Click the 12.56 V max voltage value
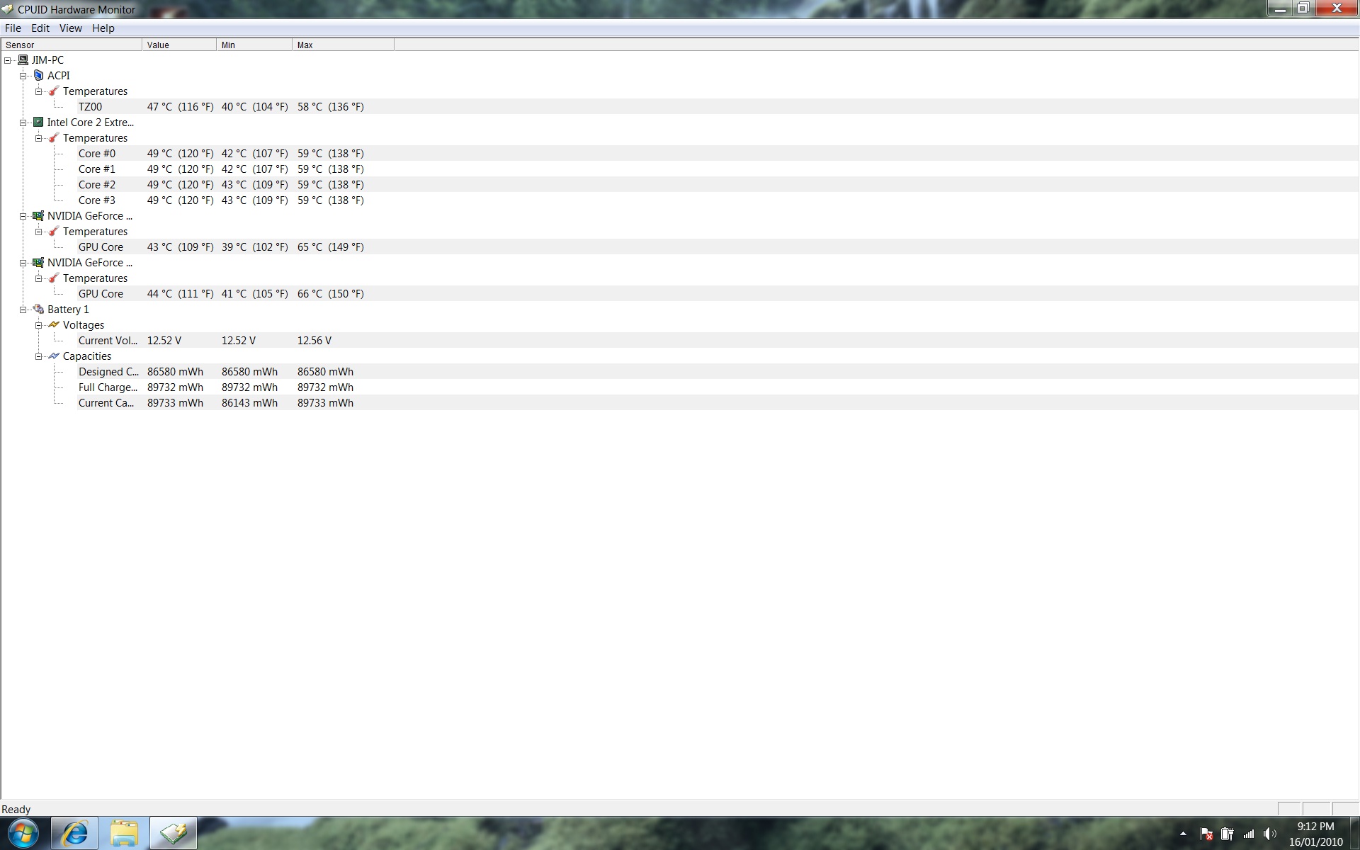Viewport: 1360px width, 850px height. (x=314, y=341)
